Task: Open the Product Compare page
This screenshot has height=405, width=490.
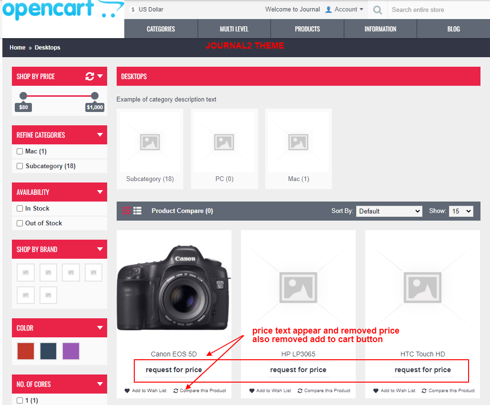Action: (182, 210)
